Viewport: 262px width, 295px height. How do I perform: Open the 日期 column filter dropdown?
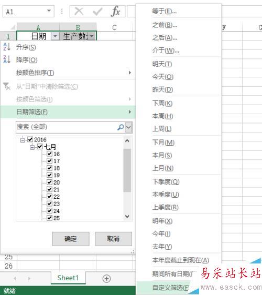[55, 36]
